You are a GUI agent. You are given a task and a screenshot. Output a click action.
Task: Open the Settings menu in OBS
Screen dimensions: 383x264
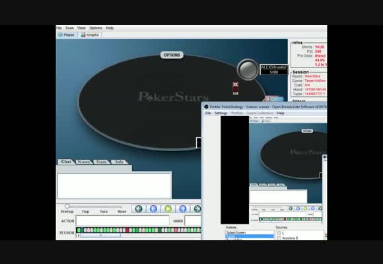click(x=221, y=113)
